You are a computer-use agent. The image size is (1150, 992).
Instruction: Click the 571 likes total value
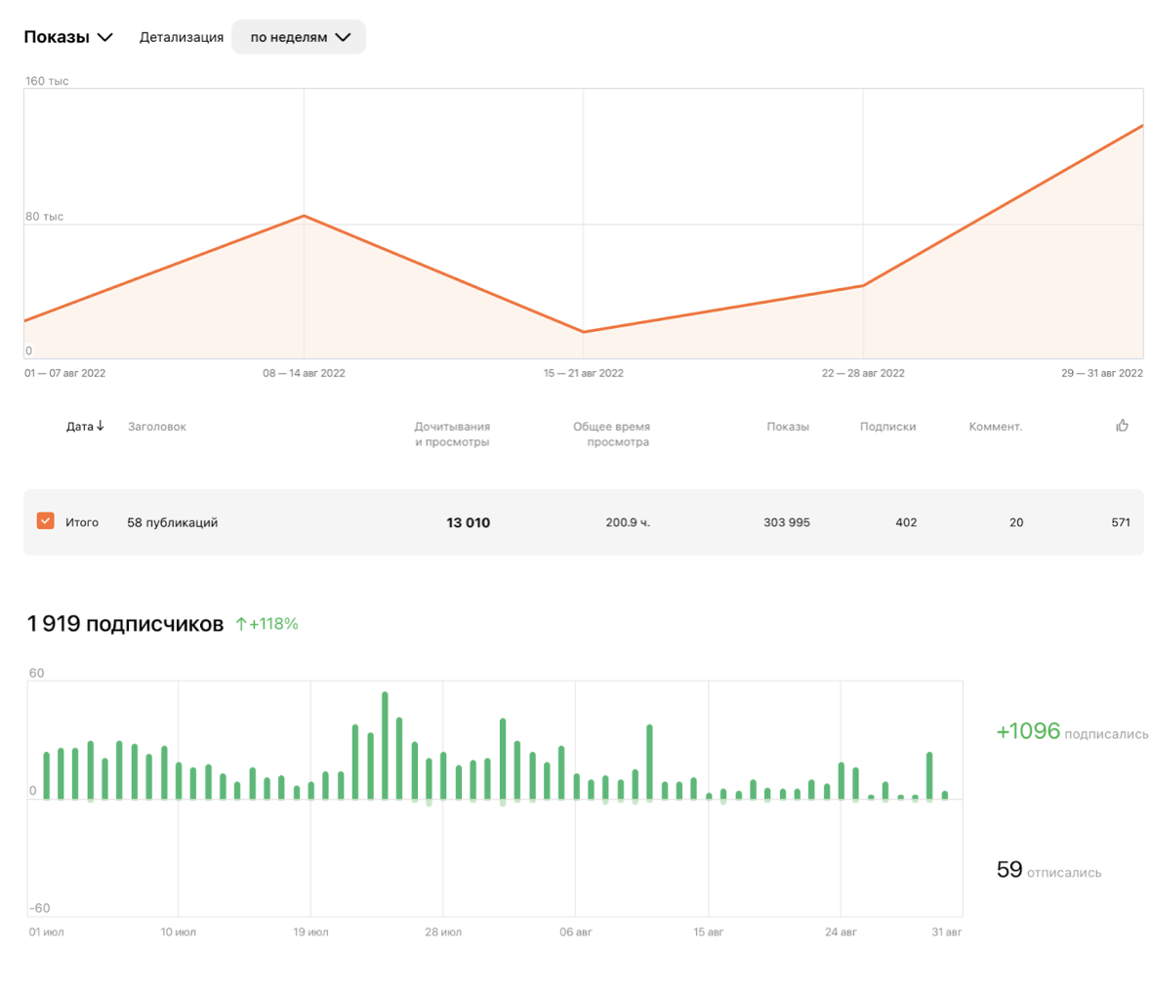1121,522
